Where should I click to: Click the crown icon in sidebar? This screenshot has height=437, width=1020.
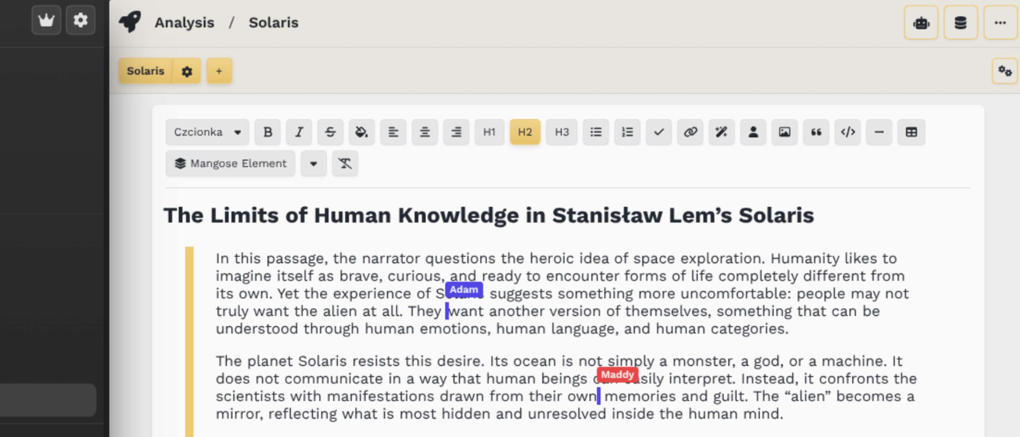pyautogui.click(x=46, y=20)
